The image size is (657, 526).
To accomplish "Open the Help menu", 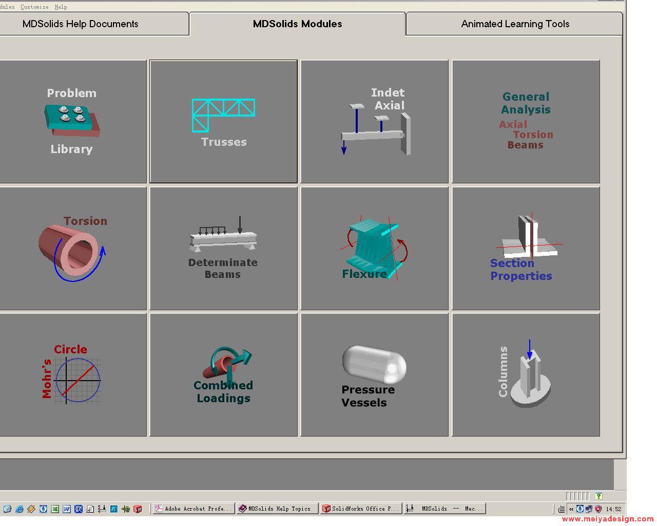I will (x=61, y=7).
